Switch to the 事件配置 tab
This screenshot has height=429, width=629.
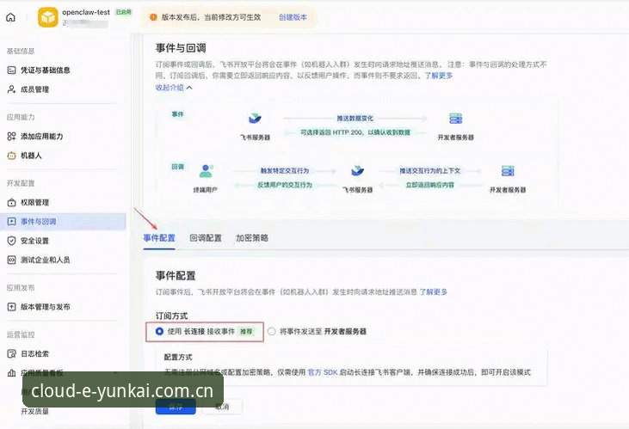pos(159,238)
